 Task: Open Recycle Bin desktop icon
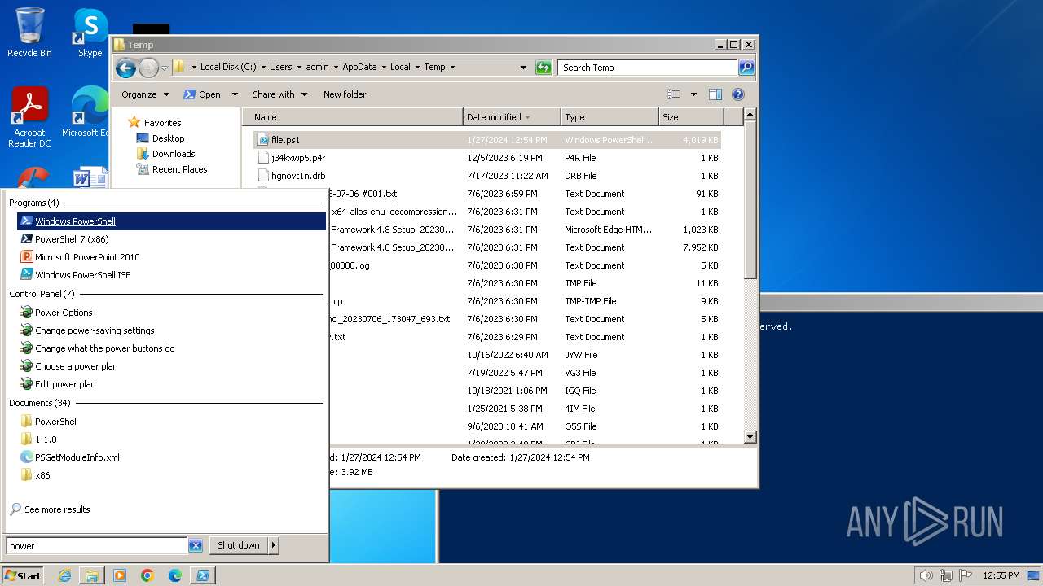click(29, 33)
